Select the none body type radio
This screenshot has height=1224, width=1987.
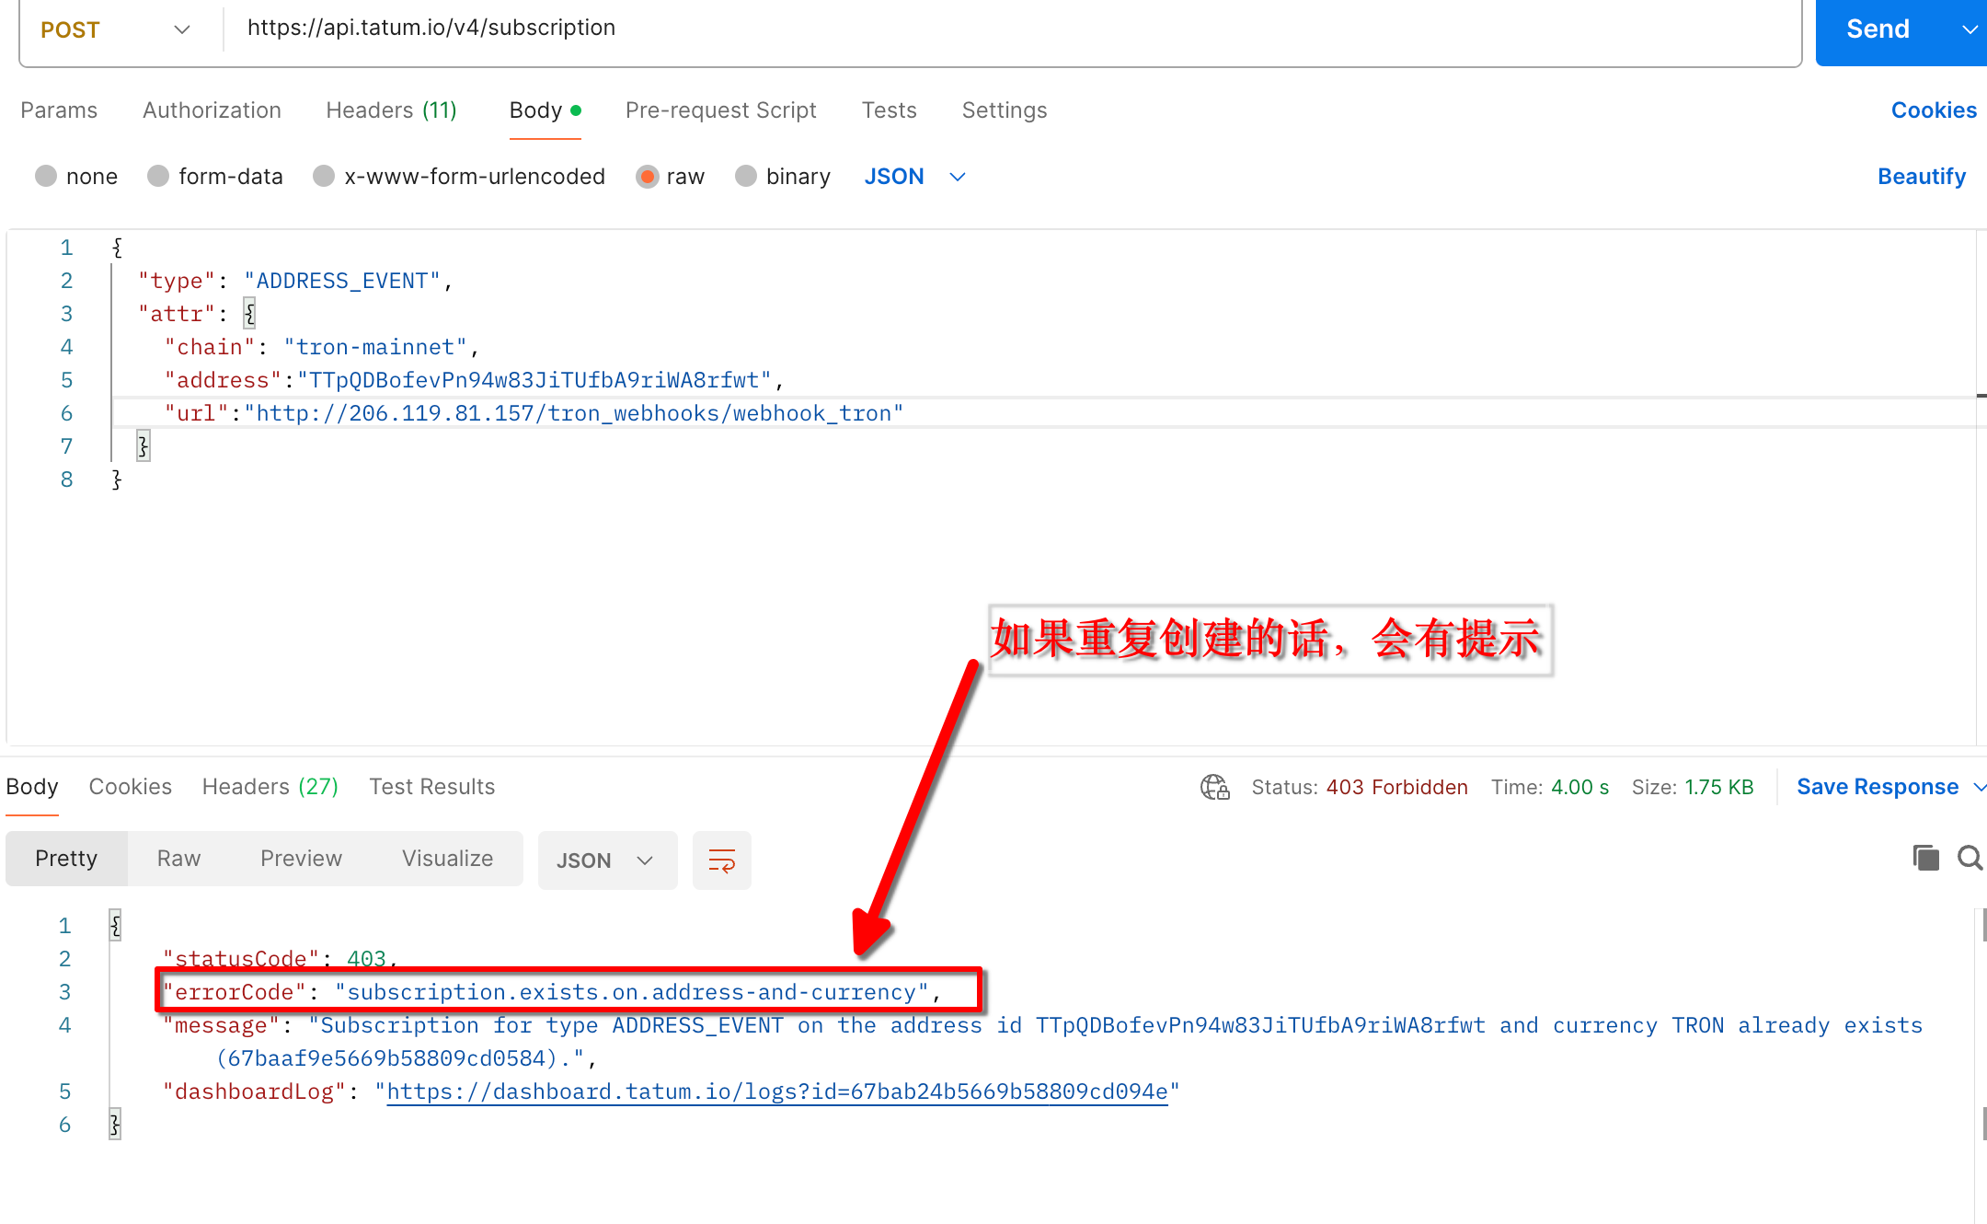46,176
